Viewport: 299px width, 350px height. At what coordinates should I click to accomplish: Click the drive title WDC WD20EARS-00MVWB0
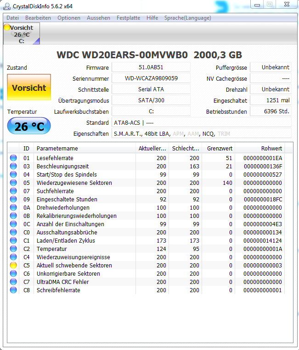[122, 55]
